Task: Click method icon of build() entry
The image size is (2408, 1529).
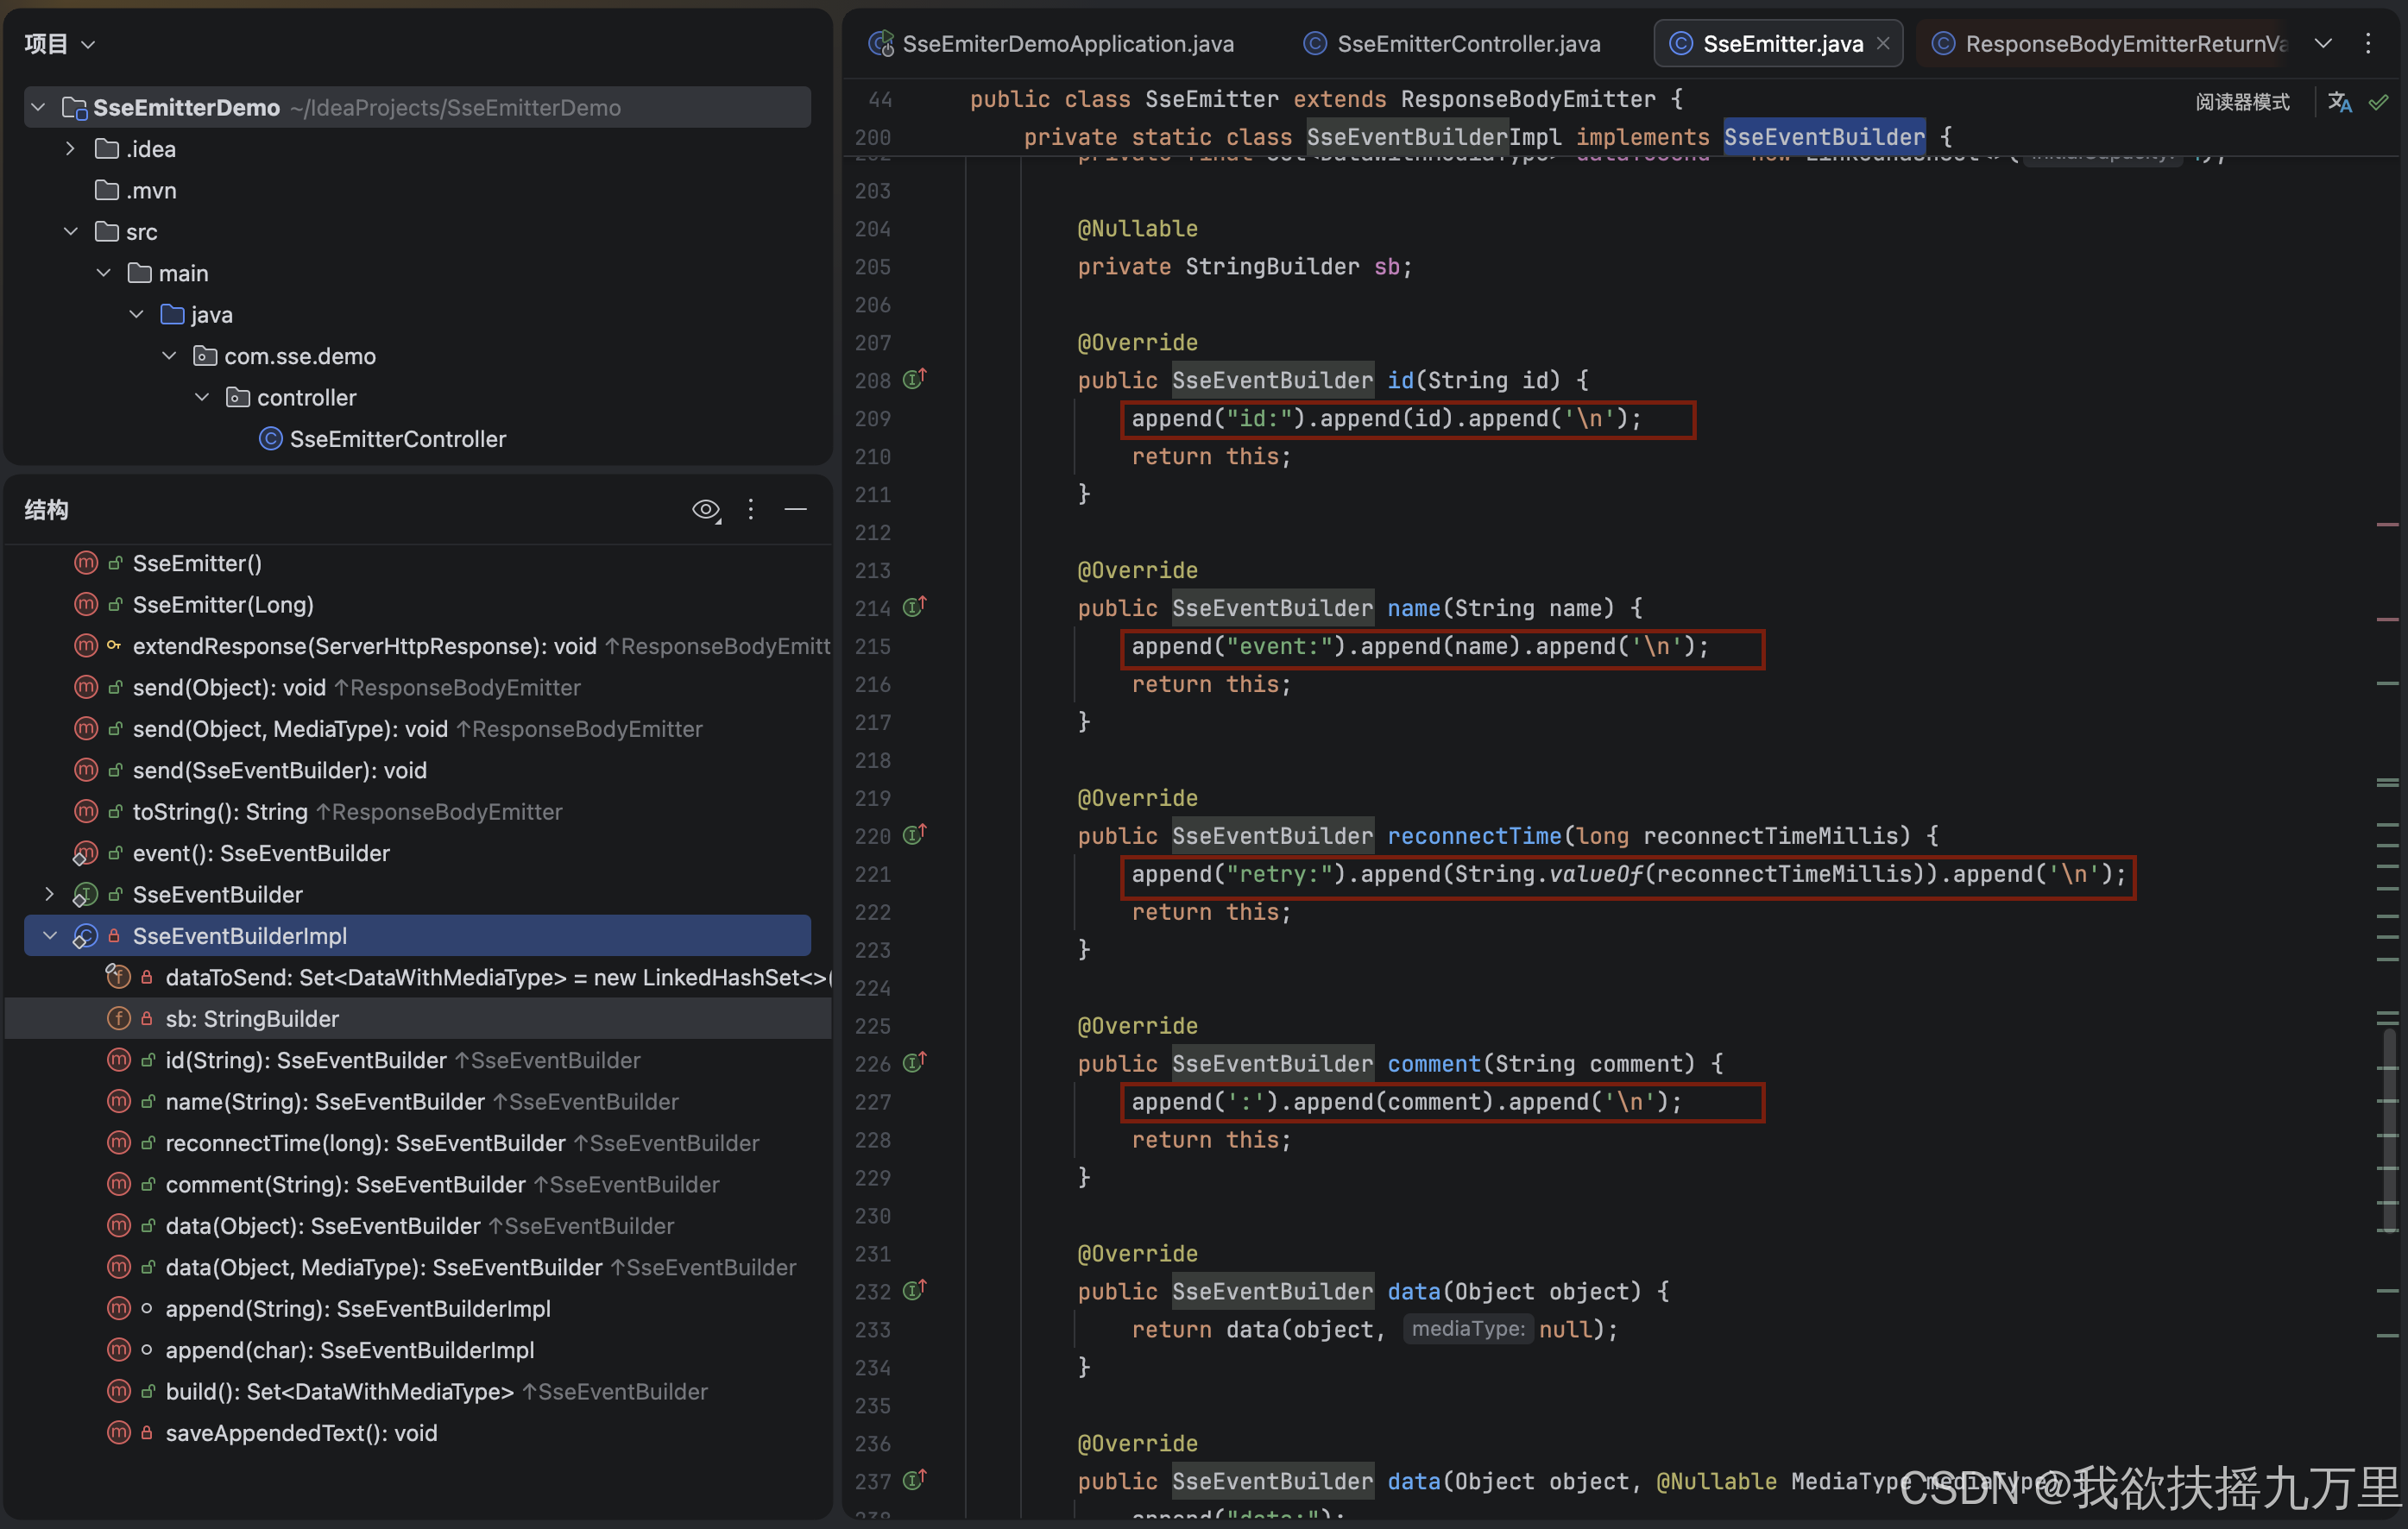Action: pyautogui.click(x=118, y=1392)
